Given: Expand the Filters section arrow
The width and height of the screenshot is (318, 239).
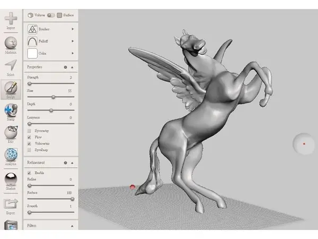Looking at the screenshot, I should tap(72, 226).
